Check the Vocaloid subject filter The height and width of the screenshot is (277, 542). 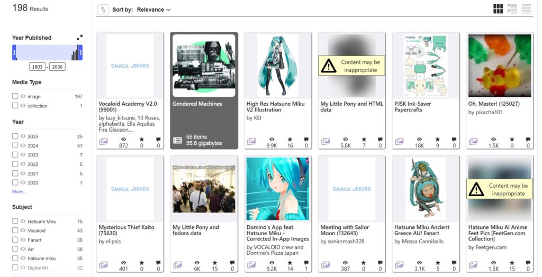[x=15, y=230]
